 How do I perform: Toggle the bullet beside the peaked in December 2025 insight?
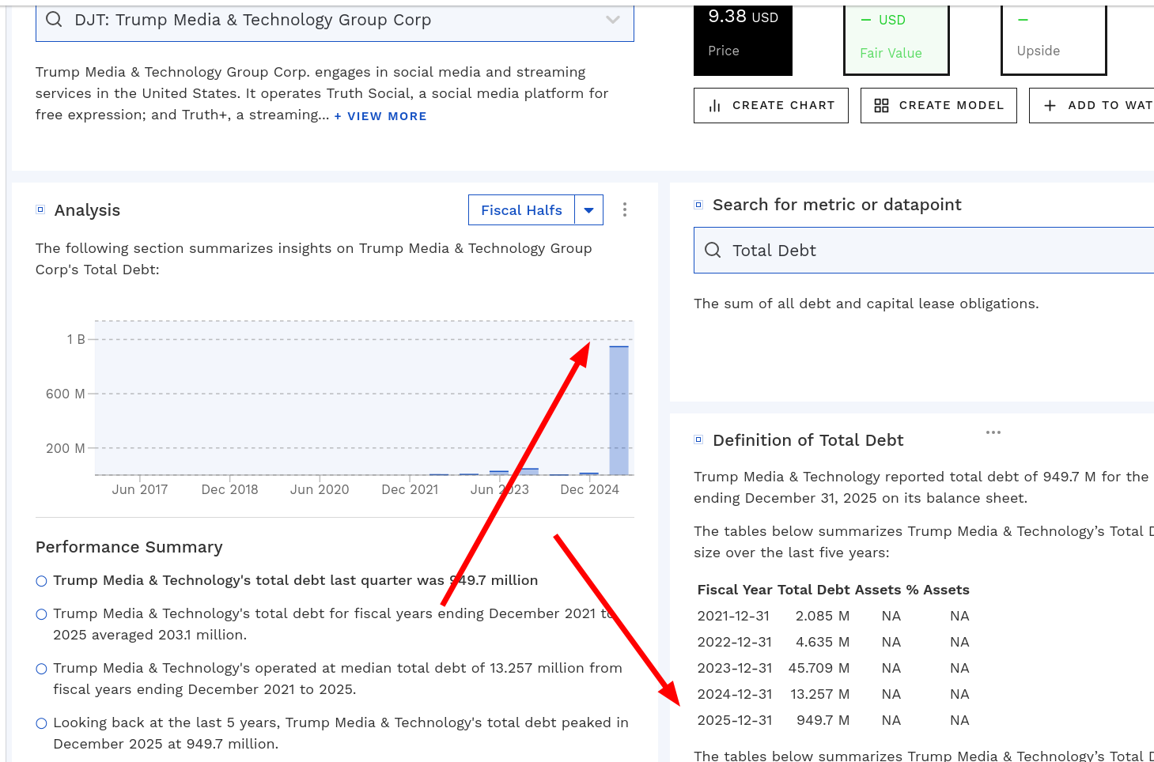tap(41, 722)
